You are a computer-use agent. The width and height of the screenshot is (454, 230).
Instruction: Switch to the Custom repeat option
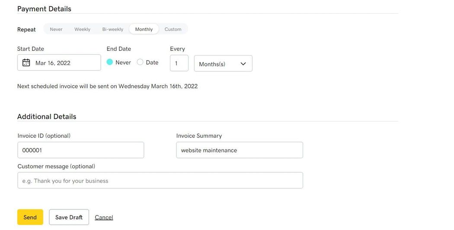click(173, 29)
